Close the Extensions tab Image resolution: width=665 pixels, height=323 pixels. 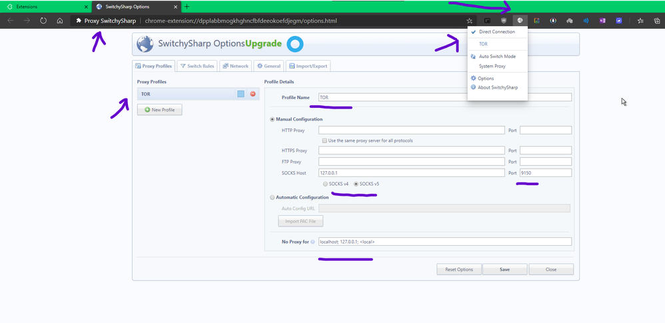click(x=86, y=7)
